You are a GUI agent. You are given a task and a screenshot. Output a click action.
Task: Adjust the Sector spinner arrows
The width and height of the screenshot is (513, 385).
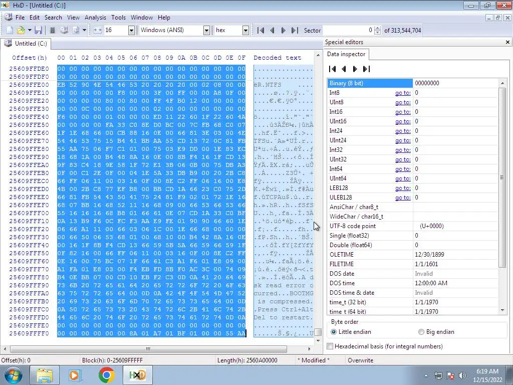[x=377, y=30]
